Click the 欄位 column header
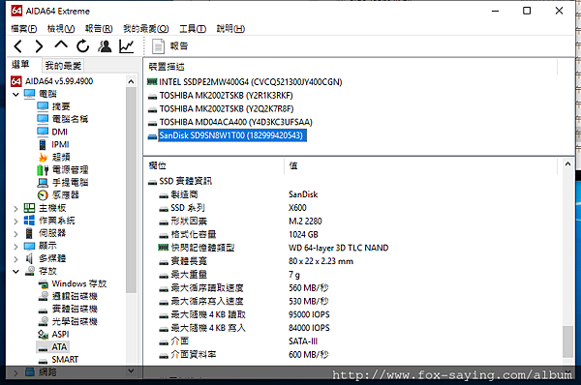Viewport: 581px width, 385px height. pos(158,165)
